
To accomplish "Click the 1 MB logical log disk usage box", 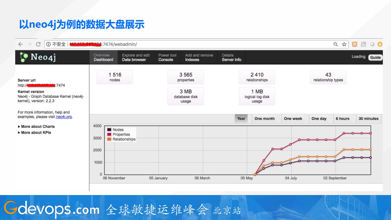I will pyautogui.click(x=257, y=96).
